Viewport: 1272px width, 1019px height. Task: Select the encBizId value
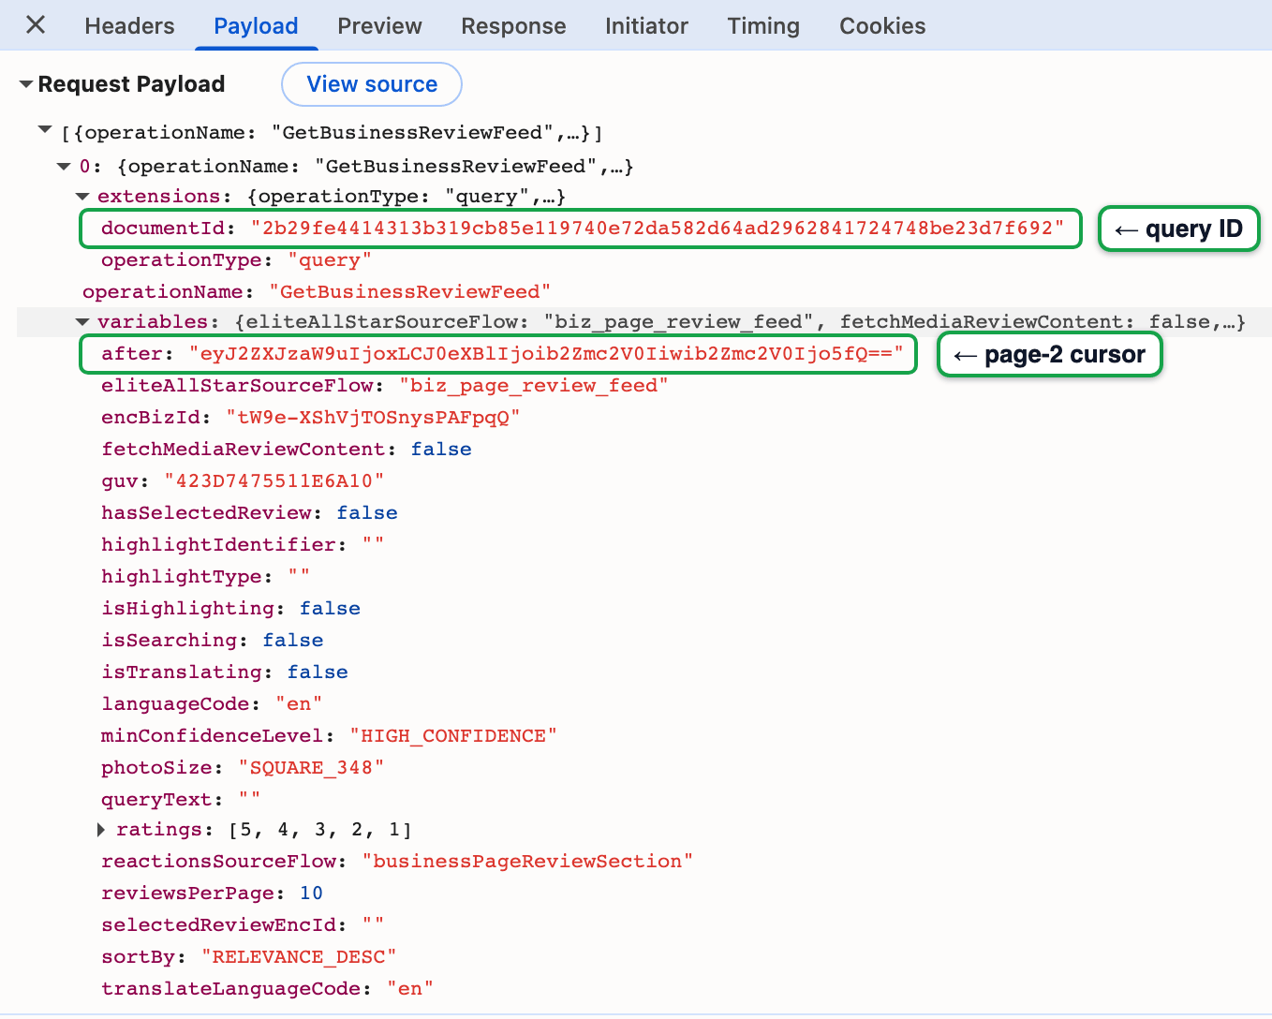[373, 418]
